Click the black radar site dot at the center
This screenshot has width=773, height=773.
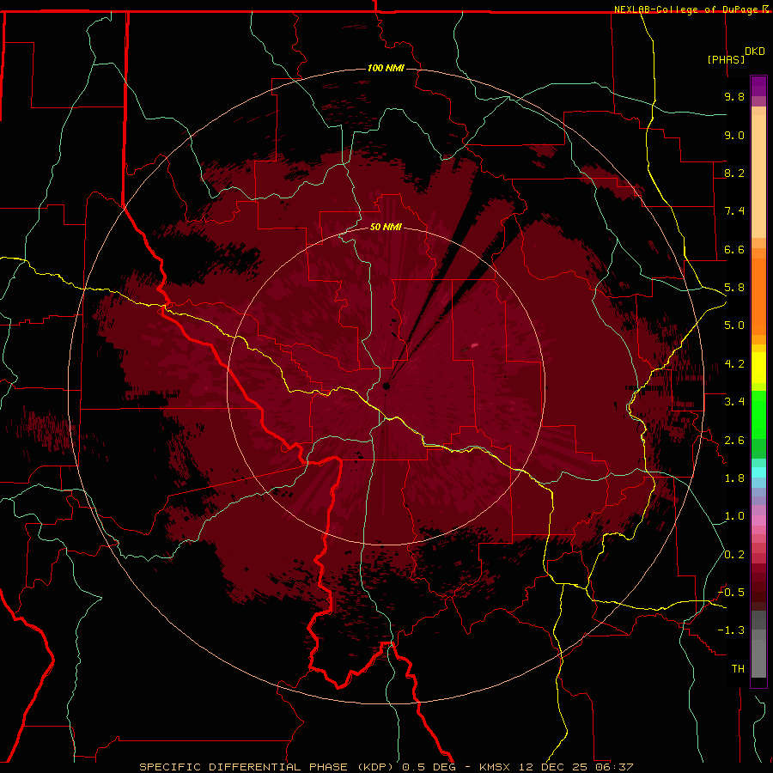386,386
